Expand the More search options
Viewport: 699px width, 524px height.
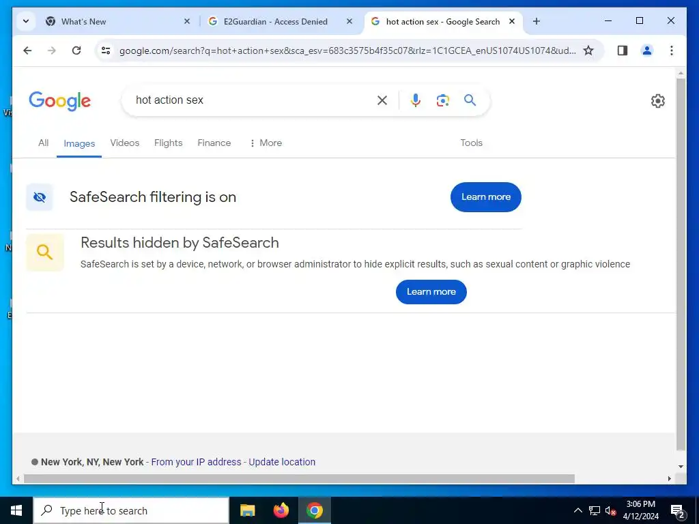click(266, 143)
